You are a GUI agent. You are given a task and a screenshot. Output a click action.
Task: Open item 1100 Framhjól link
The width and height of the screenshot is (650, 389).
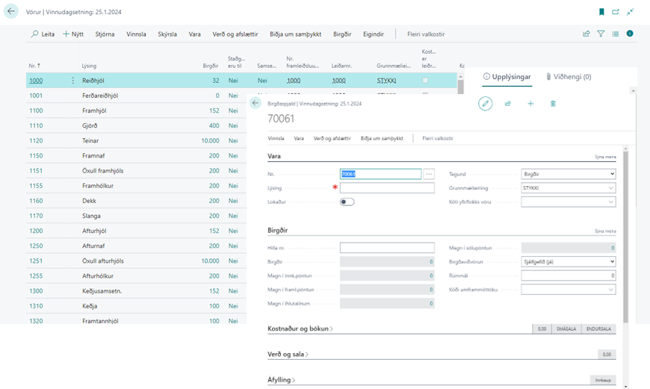click(x=36, y=111)
